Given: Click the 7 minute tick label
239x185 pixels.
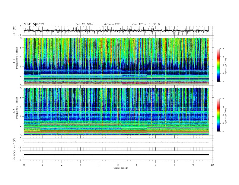Looking at the screenshot, I should [x=156, y=165].
